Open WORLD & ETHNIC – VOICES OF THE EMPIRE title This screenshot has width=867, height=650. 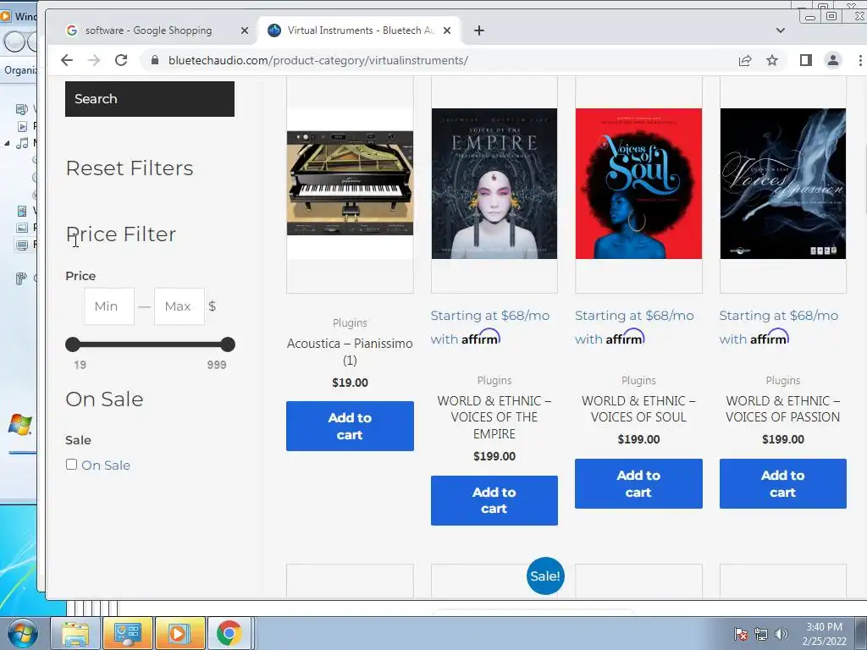(494, 417)
